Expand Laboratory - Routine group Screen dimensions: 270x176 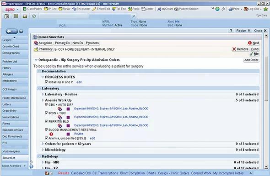point(43,94)
